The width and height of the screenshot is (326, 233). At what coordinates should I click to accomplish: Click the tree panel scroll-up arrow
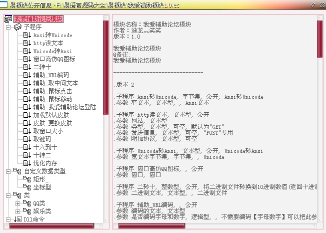(x=106, y=18)
